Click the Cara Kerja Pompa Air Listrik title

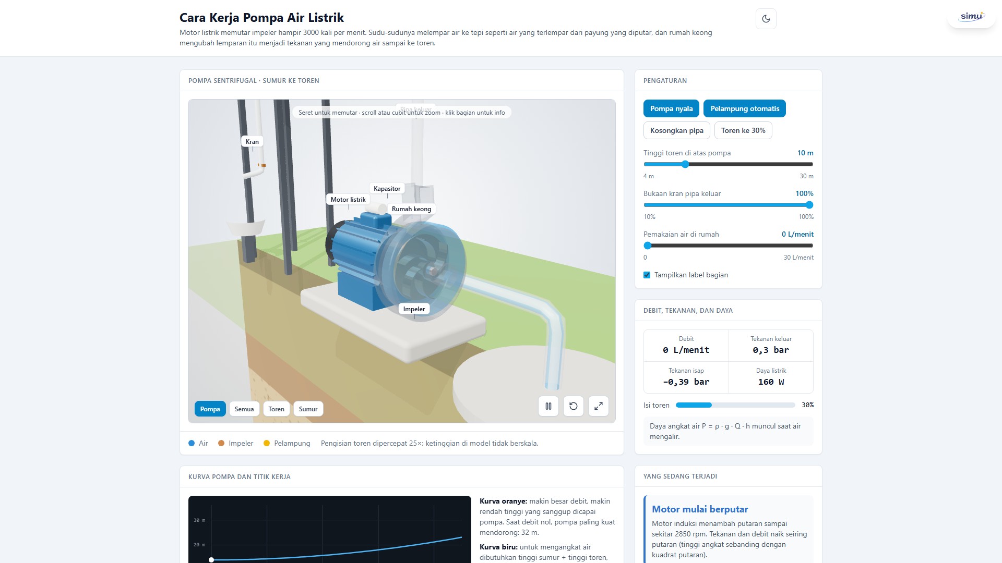coord(261,18)
